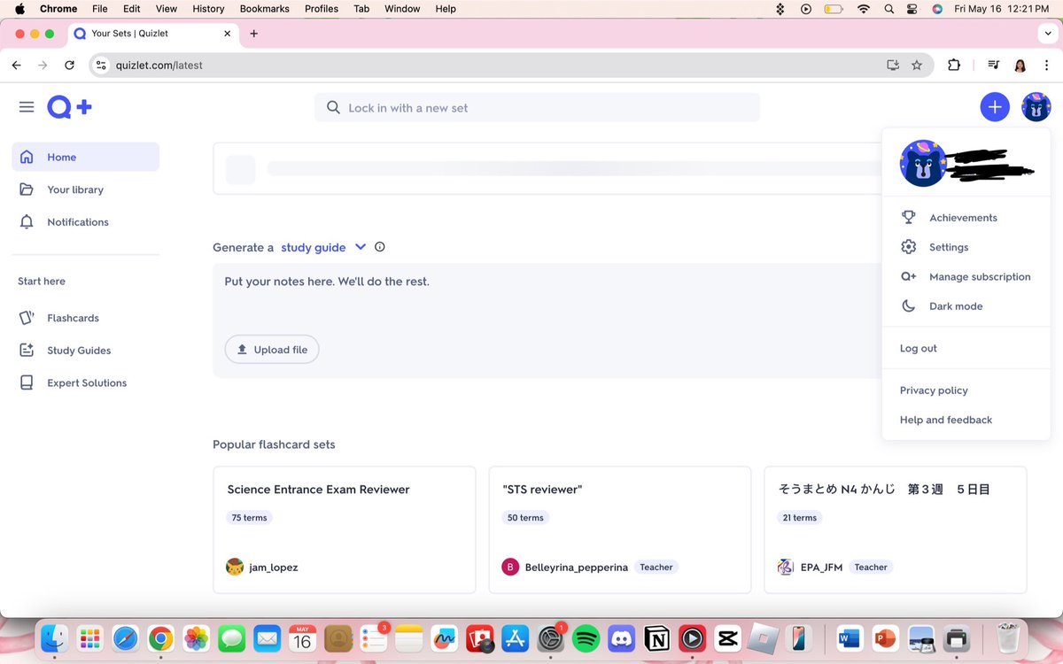Open the そうまとめ N4 かんじ set
Viewport: 1063px width, 664px height.
point(896,529)
